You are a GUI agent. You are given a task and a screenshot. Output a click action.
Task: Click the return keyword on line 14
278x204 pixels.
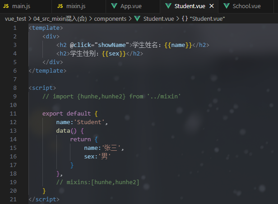(80, 139)
